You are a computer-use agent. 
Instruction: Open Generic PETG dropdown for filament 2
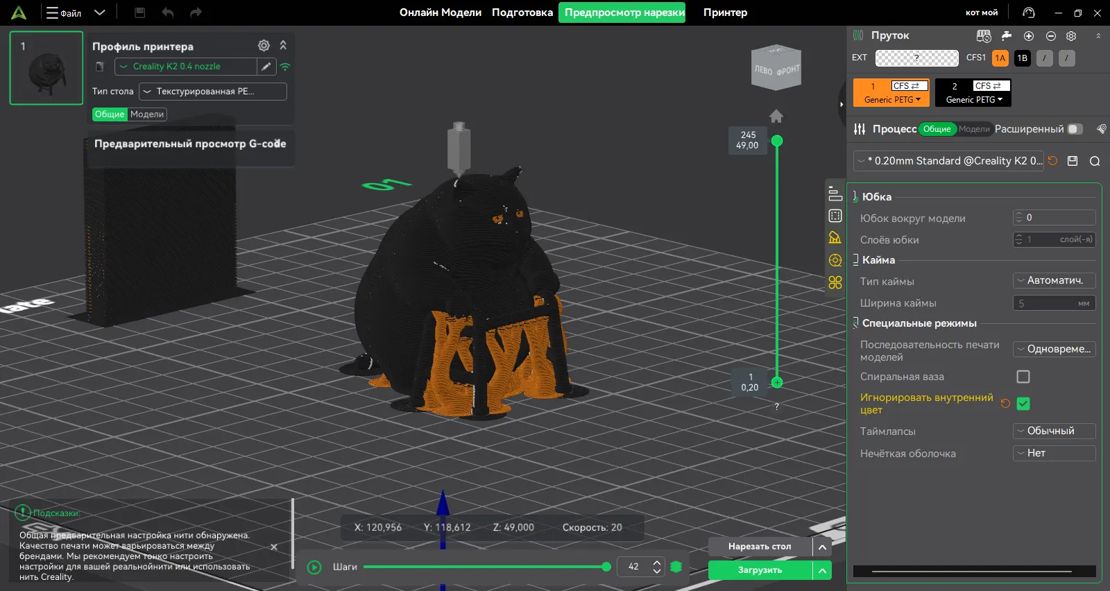coord(974,100)
